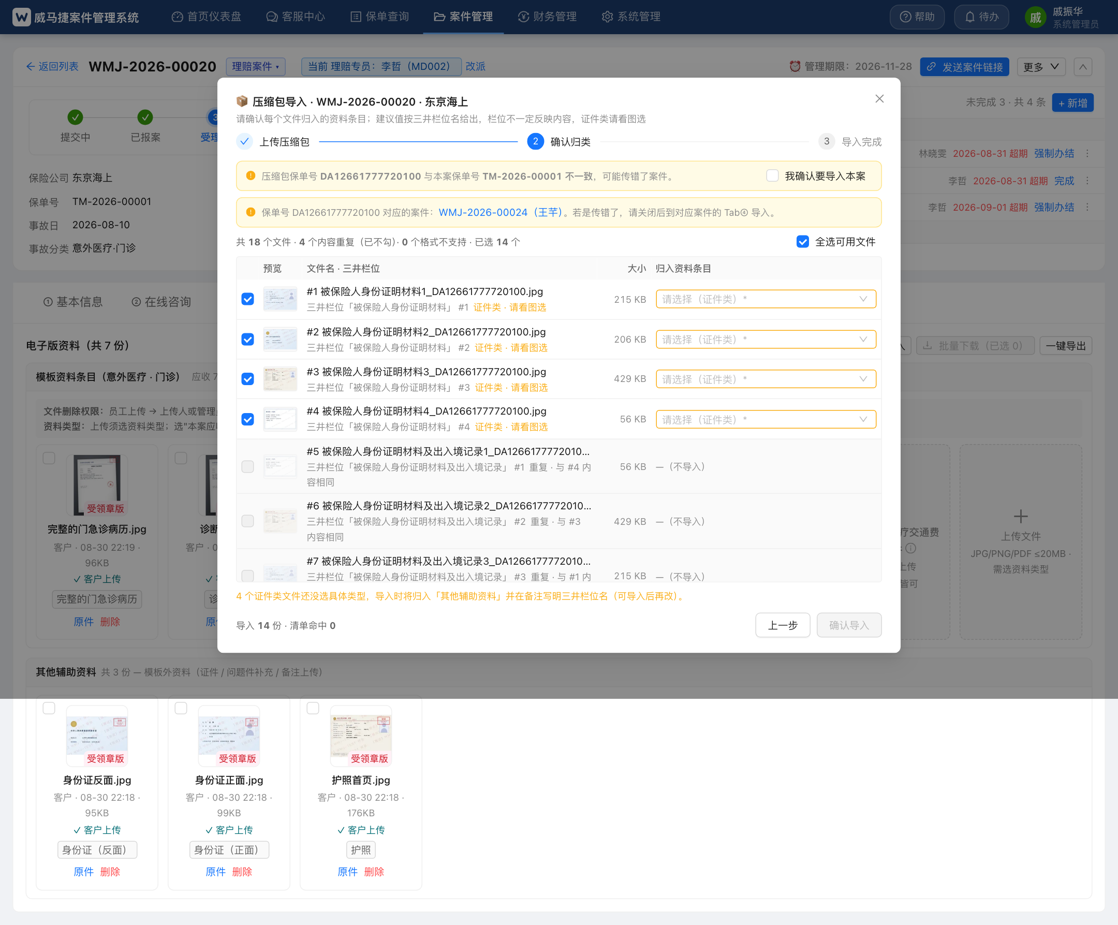Click the 管理期限 alarm clock icon
The width and height of the screenshot is (1118, 925).
[795, 67]
